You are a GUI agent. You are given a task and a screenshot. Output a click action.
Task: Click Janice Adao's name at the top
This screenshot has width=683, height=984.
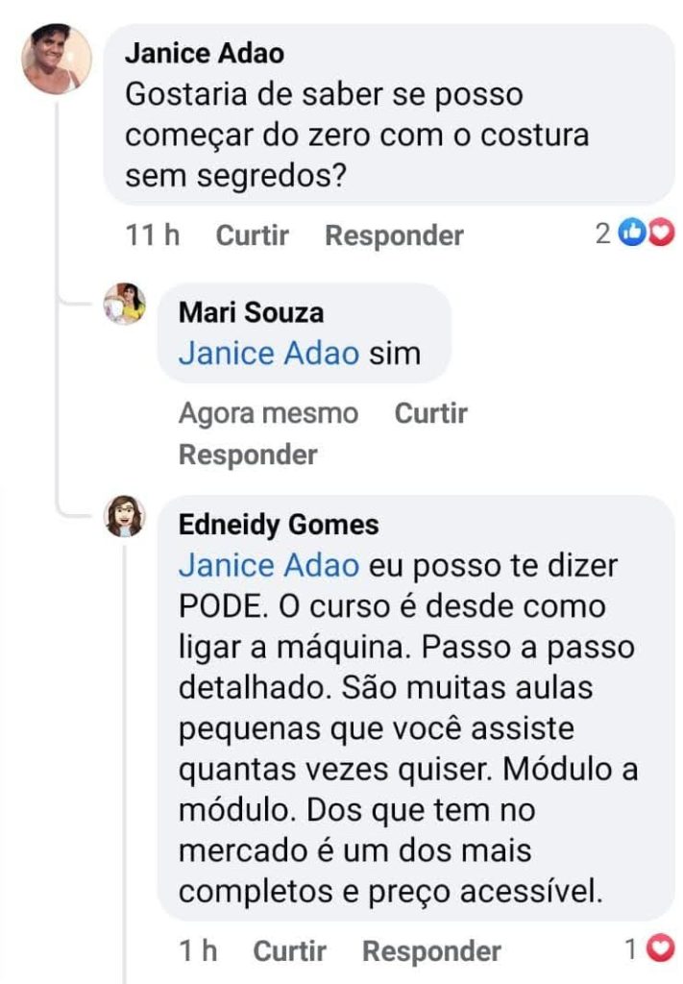(205, 53)
